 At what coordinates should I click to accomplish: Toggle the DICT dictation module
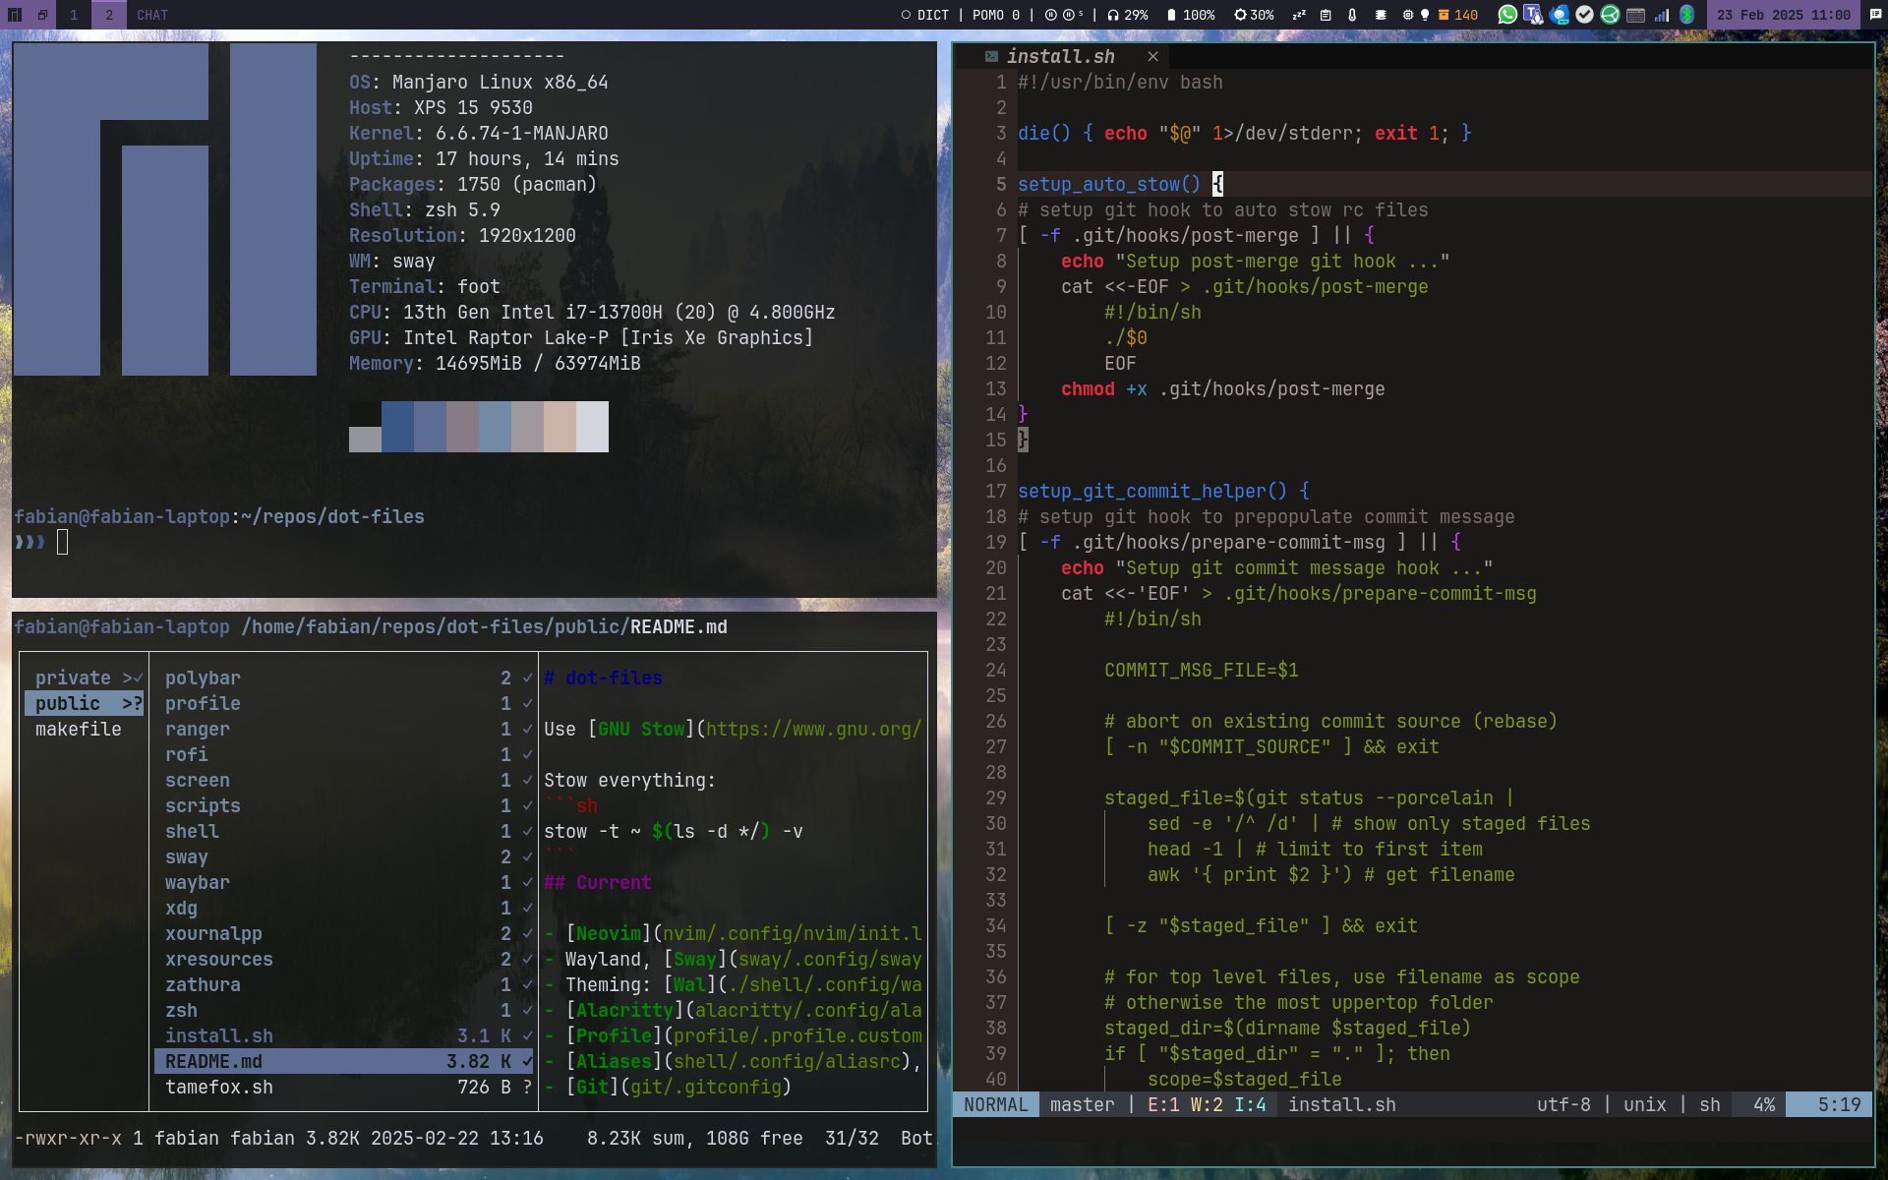click(x=924, y=15)
